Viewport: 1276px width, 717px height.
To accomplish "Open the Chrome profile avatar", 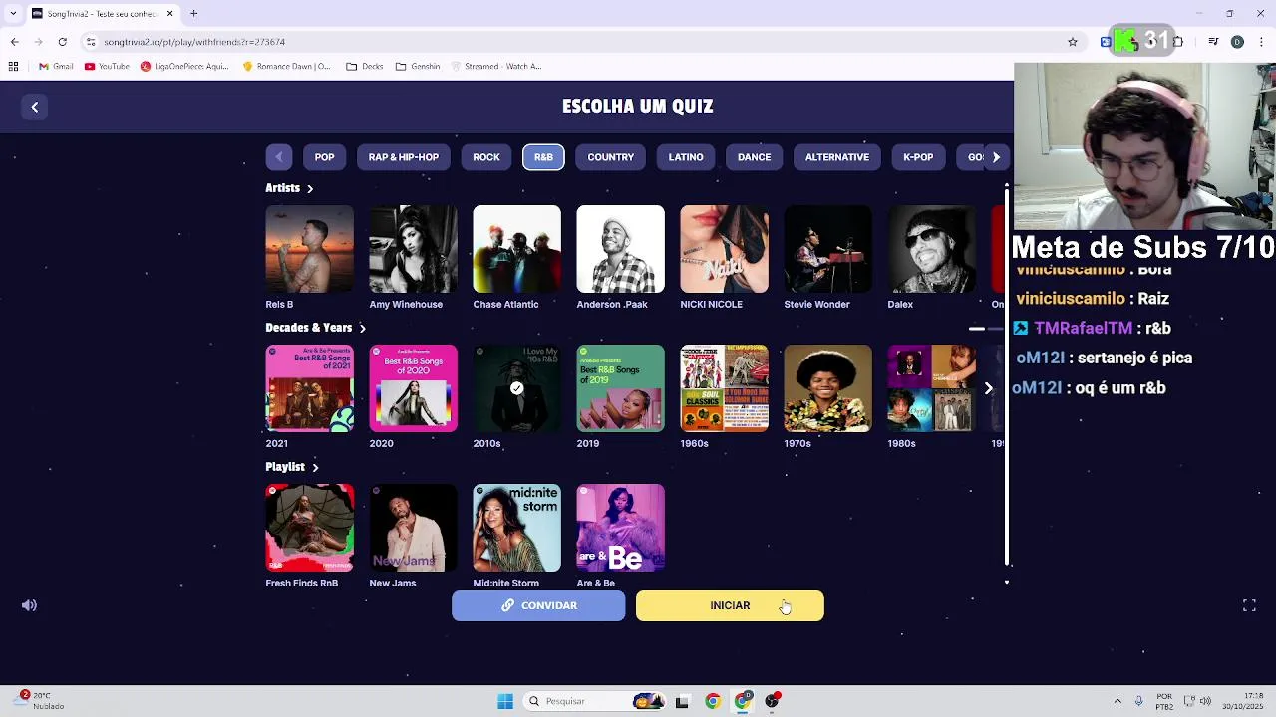I will (1237, 42).
